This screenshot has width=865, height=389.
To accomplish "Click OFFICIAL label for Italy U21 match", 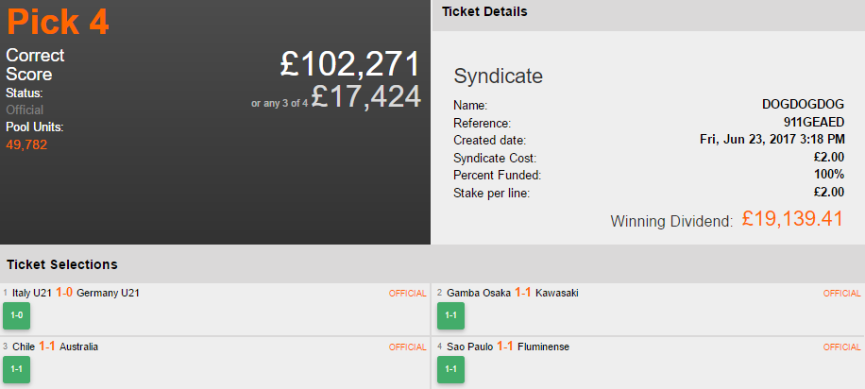I will pyautogui.click(x=407, y=294).
